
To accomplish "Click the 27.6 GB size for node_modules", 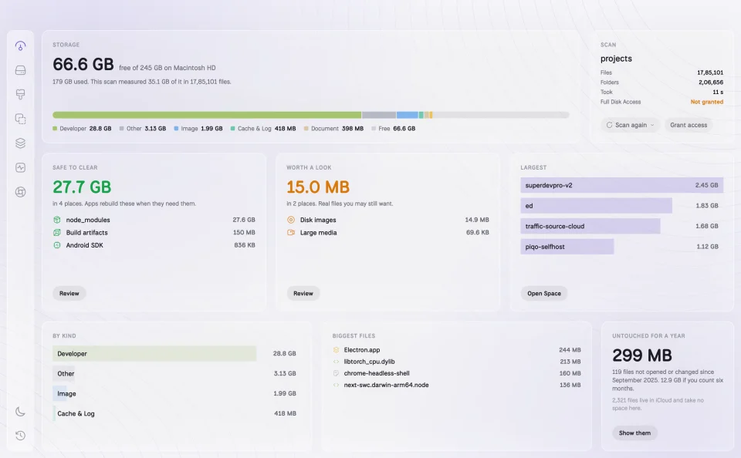I will (x=244, y=220).
